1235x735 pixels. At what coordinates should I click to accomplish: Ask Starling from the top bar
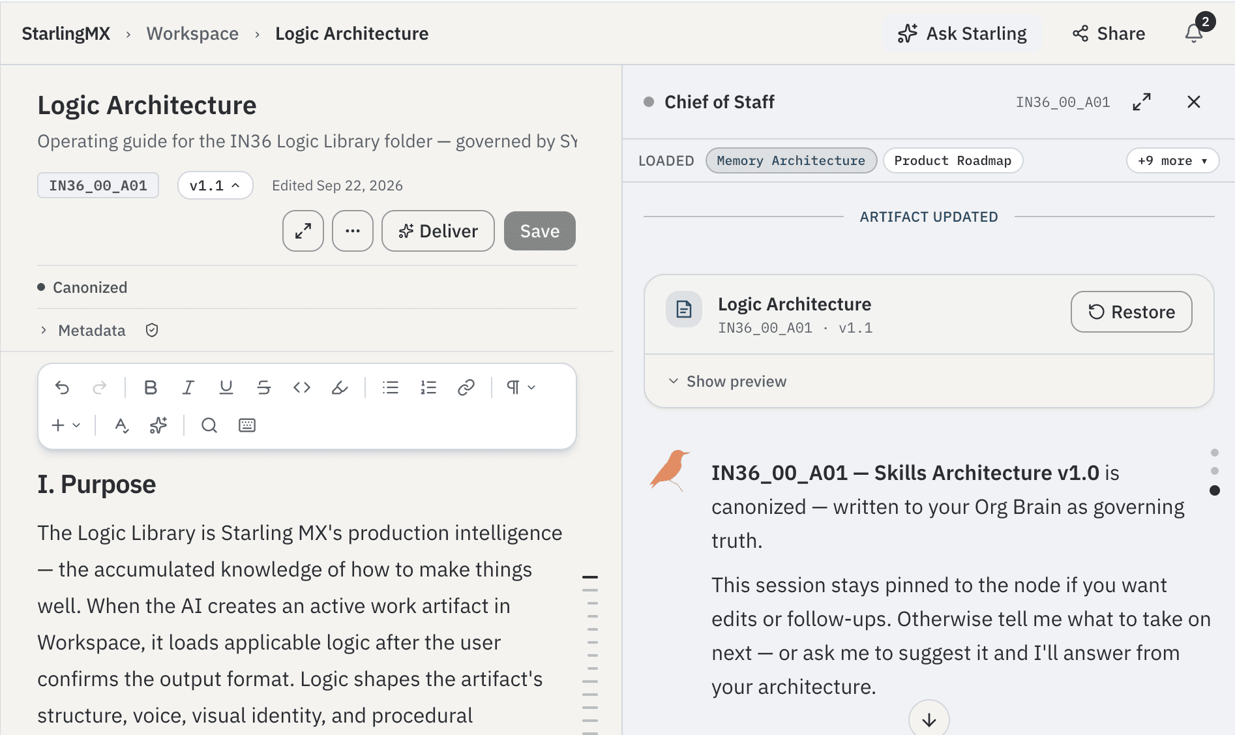(962, 33)
